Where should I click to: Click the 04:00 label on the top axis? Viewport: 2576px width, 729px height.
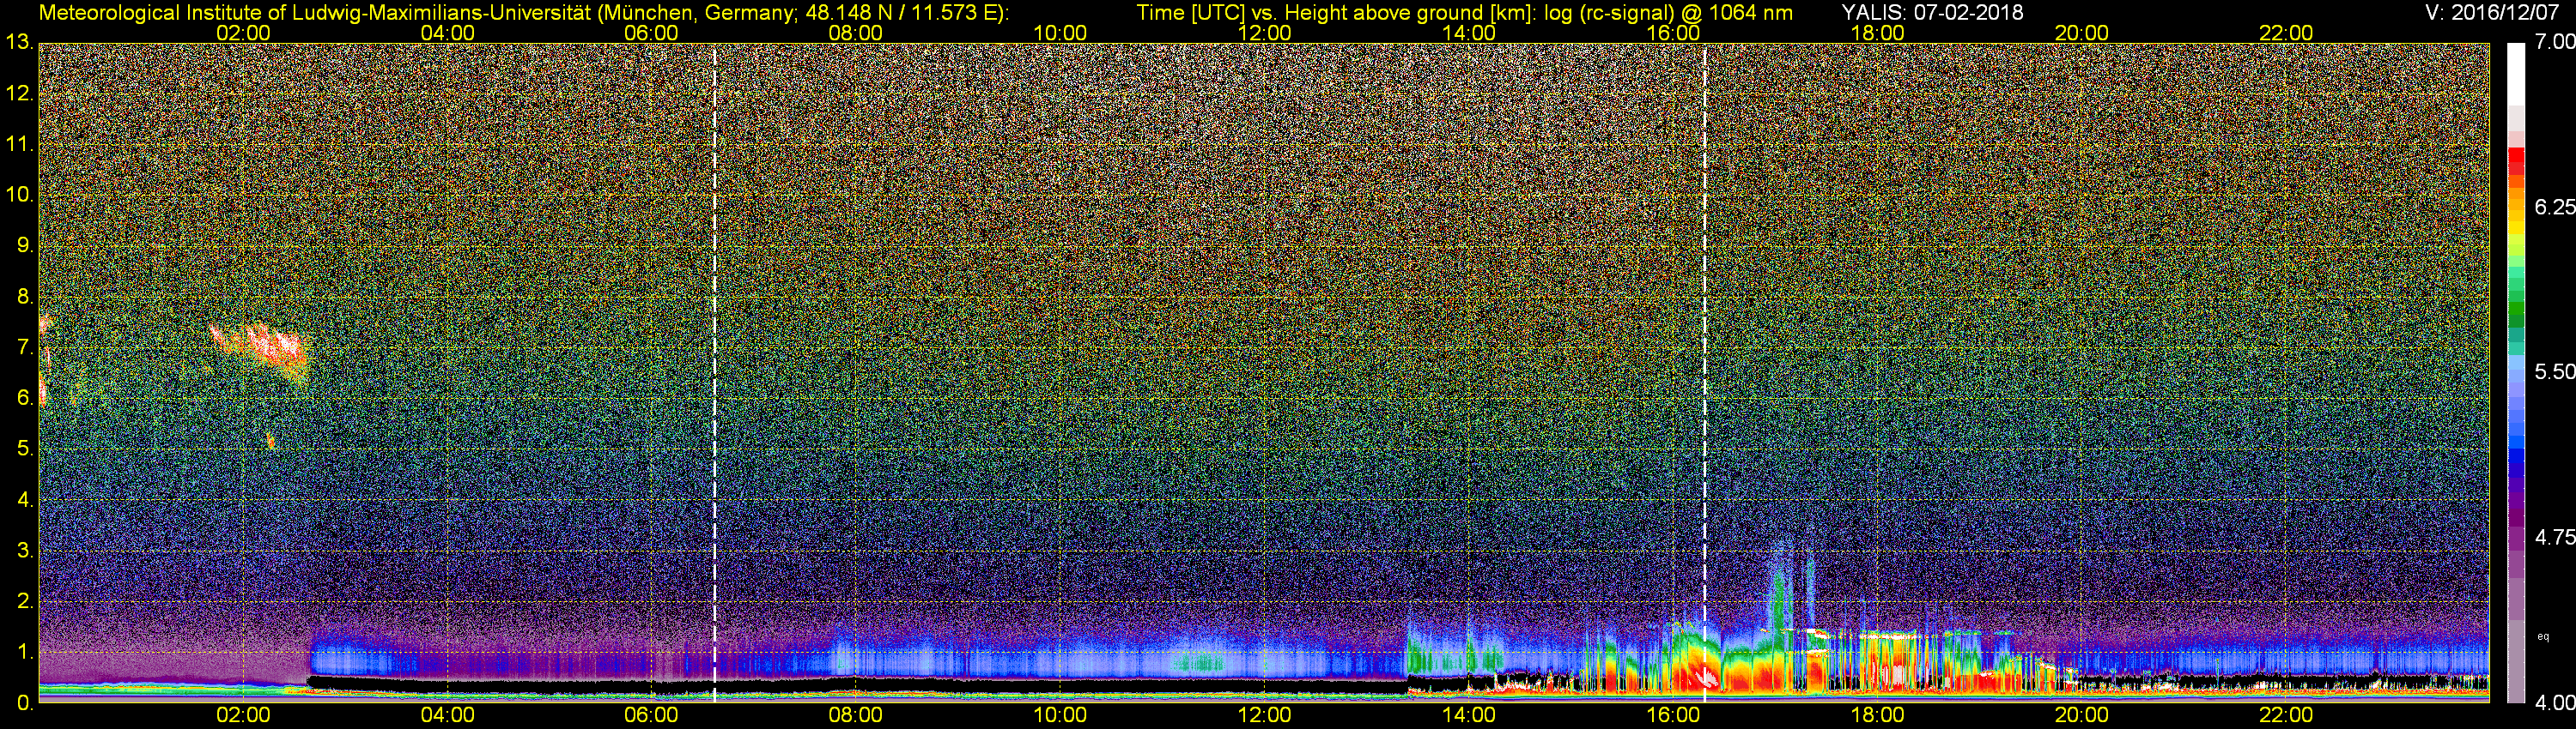pyautogui.click(x=447, y=33)
